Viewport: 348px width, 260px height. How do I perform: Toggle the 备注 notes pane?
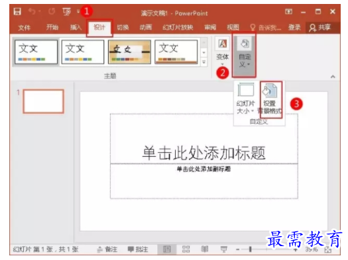[107, 249]
